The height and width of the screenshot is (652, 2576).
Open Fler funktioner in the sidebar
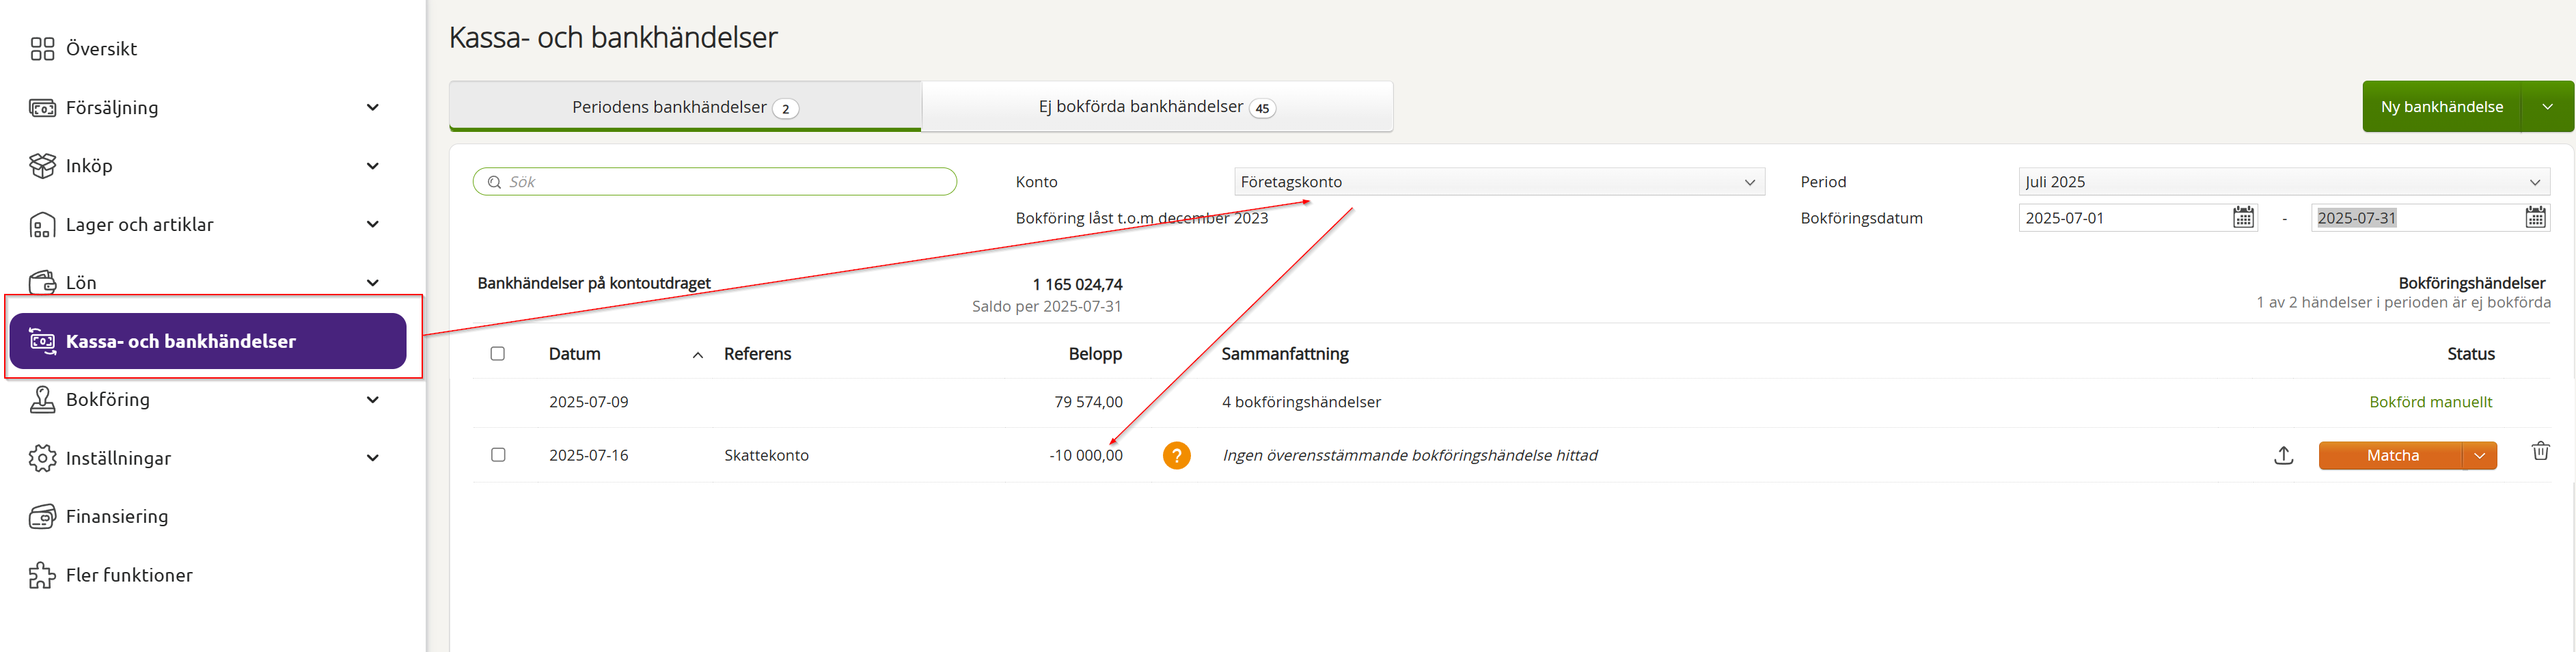click(x=128, y=575)
